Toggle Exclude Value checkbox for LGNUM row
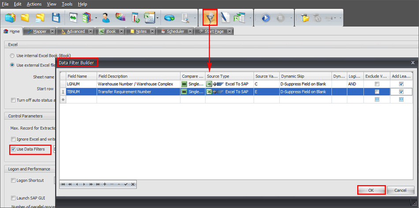Image resolution: width=419 pixels, height=208 pixels. 376,84
